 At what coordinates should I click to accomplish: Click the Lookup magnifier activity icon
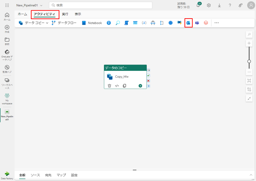click(x=117, y=23)
